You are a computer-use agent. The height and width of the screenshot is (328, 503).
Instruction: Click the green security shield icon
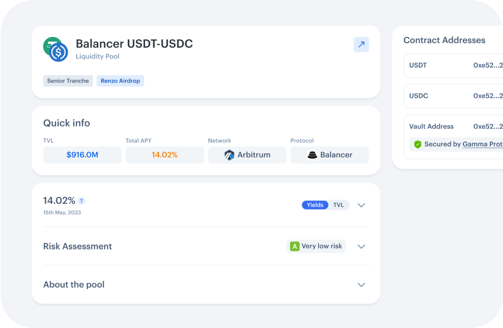click(x=417, y=145)
